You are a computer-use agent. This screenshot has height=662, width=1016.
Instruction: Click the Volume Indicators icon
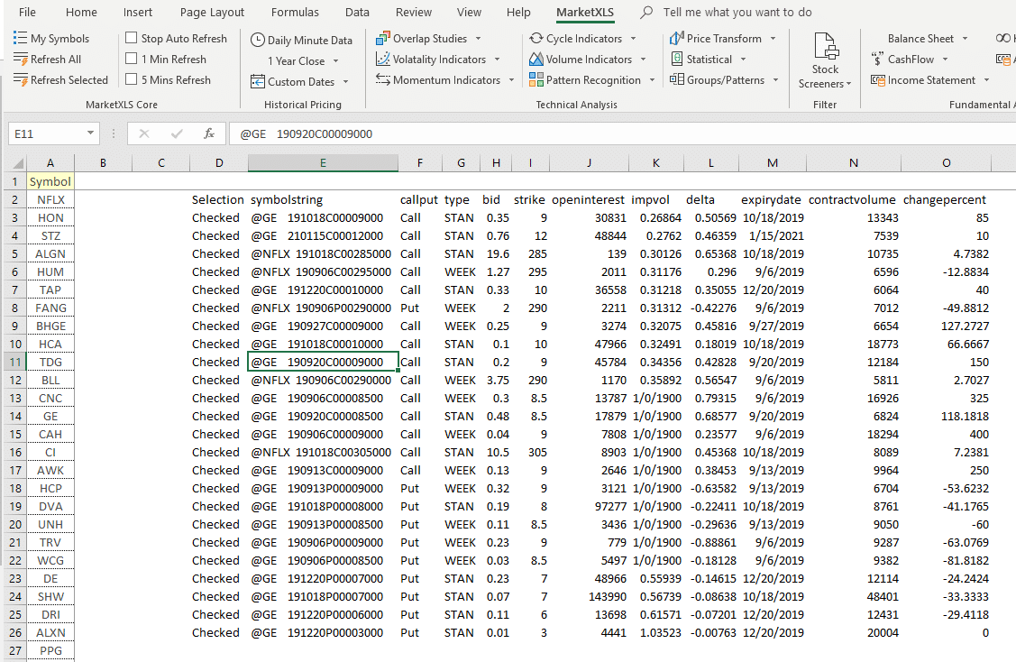point(535,59)
